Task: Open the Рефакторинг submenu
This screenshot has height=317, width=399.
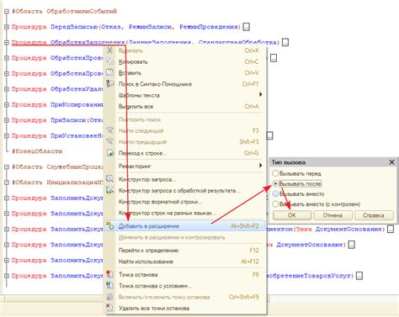Action: [184, 166]
